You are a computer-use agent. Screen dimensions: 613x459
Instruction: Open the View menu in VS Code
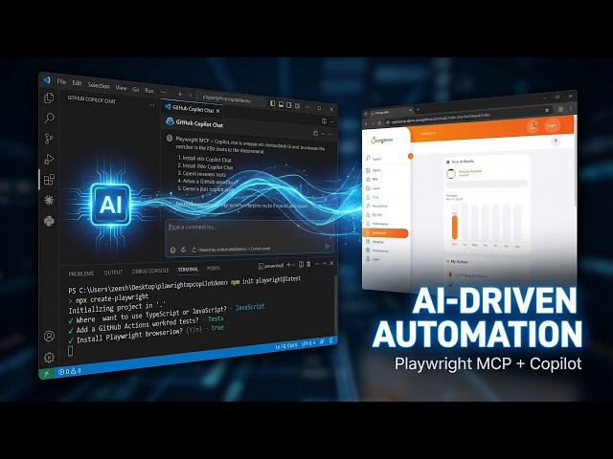(121, 87)
